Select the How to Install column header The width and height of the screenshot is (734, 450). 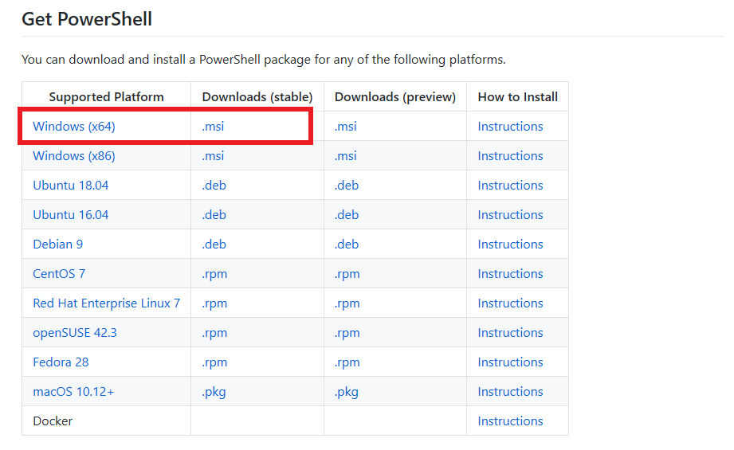[518, 97]
